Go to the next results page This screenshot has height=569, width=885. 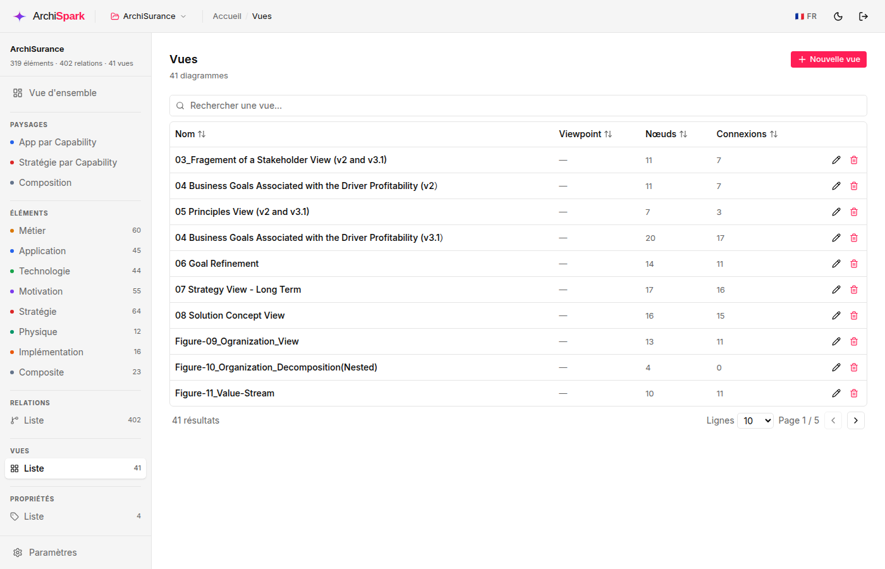tap(856, 420)
